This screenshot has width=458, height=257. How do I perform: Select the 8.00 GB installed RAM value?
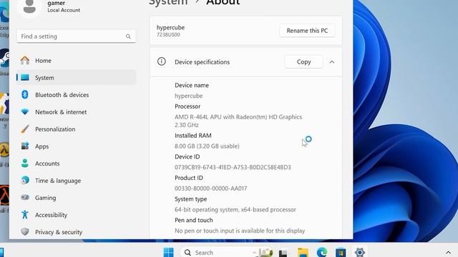(207, 146)
